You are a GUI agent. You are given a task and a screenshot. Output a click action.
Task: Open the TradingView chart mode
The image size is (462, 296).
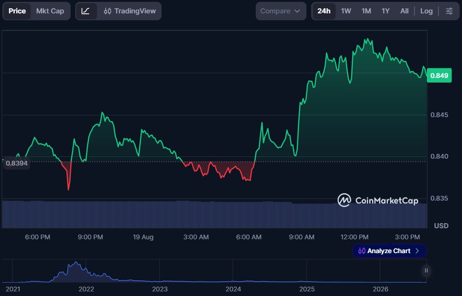tap(130, 11)
